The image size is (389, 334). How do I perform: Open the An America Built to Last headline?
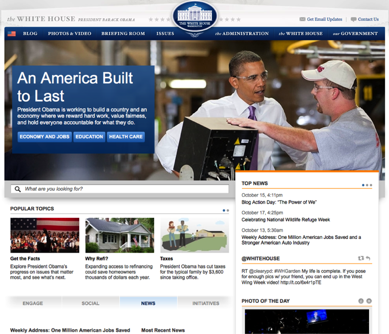click(75, 87)
